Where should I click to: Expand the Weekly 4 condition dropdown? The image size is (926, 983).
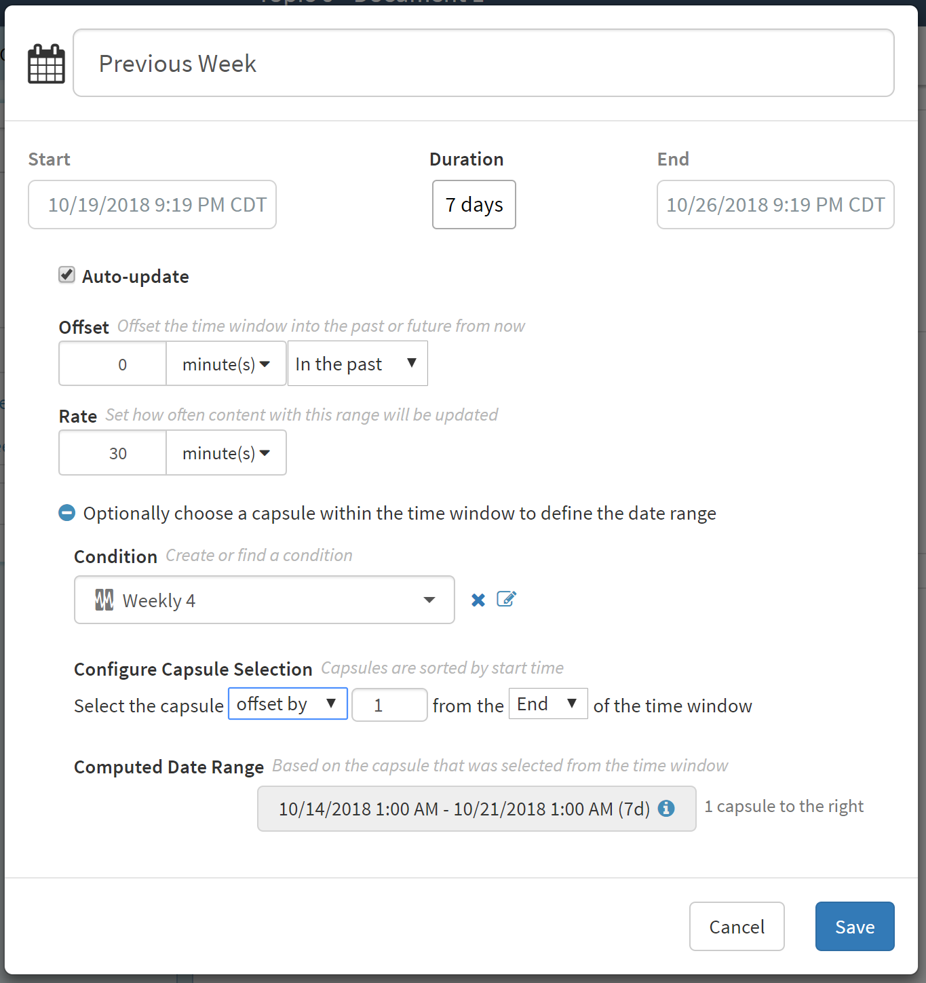click(x=429, y=600)
